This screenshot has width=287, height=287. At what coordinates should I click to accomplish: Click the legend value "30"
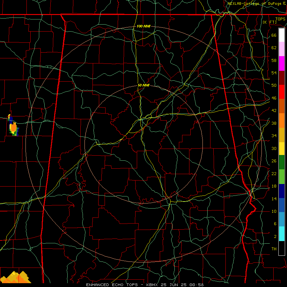tap(274, 148)
